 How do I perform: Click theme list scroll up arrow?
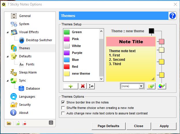pos(101,31)
